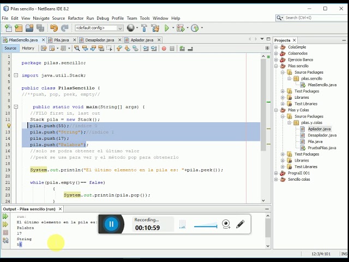Image resolution: width=349 pixels, height=262 pixels.
Task: Close the PilasSencillo.java tab
Action: click(44, 40)
